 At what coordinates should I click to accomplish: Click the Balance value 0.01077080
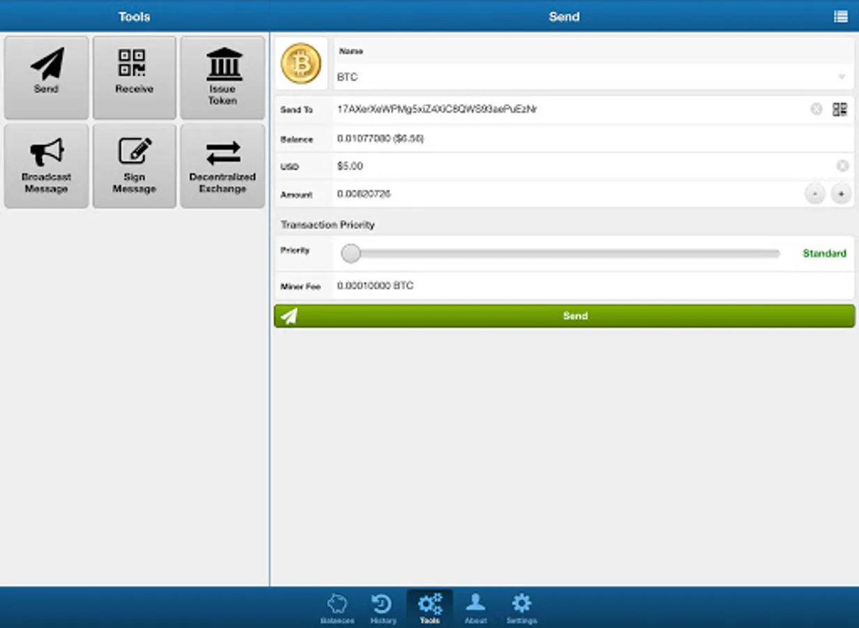point(381,139)
